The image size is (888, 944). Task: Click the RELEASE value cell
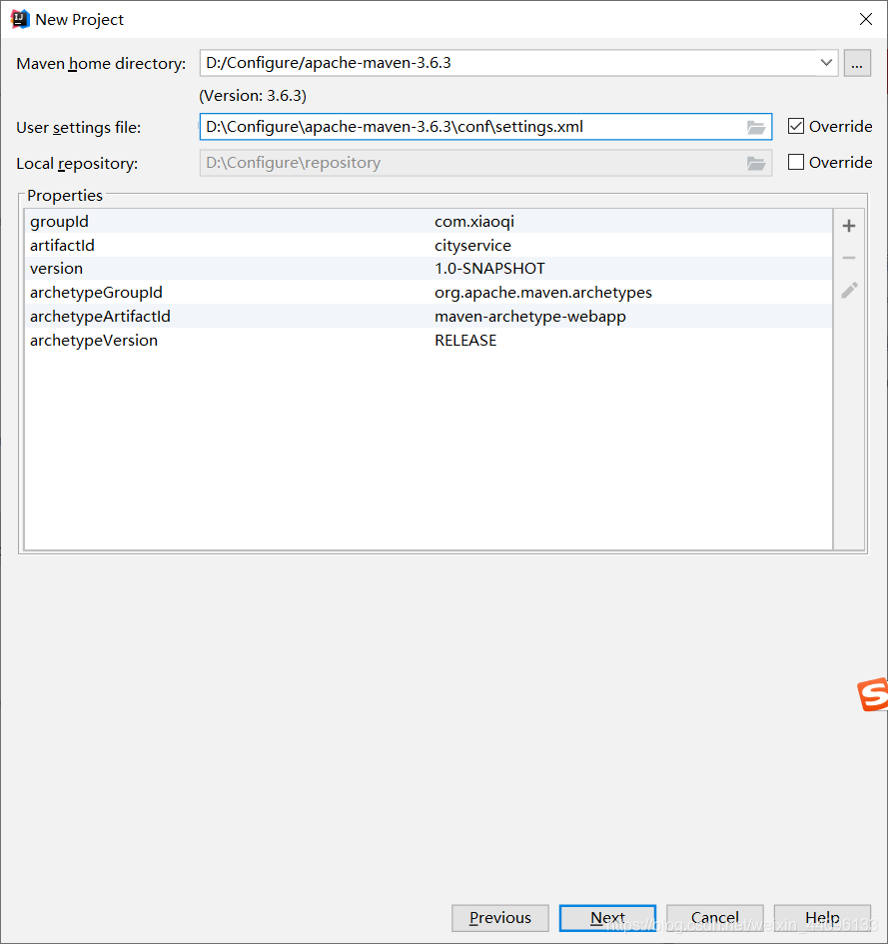465,341
